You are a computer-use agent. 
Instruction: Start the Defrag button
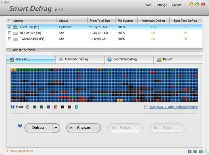click(x=38, y=128)
